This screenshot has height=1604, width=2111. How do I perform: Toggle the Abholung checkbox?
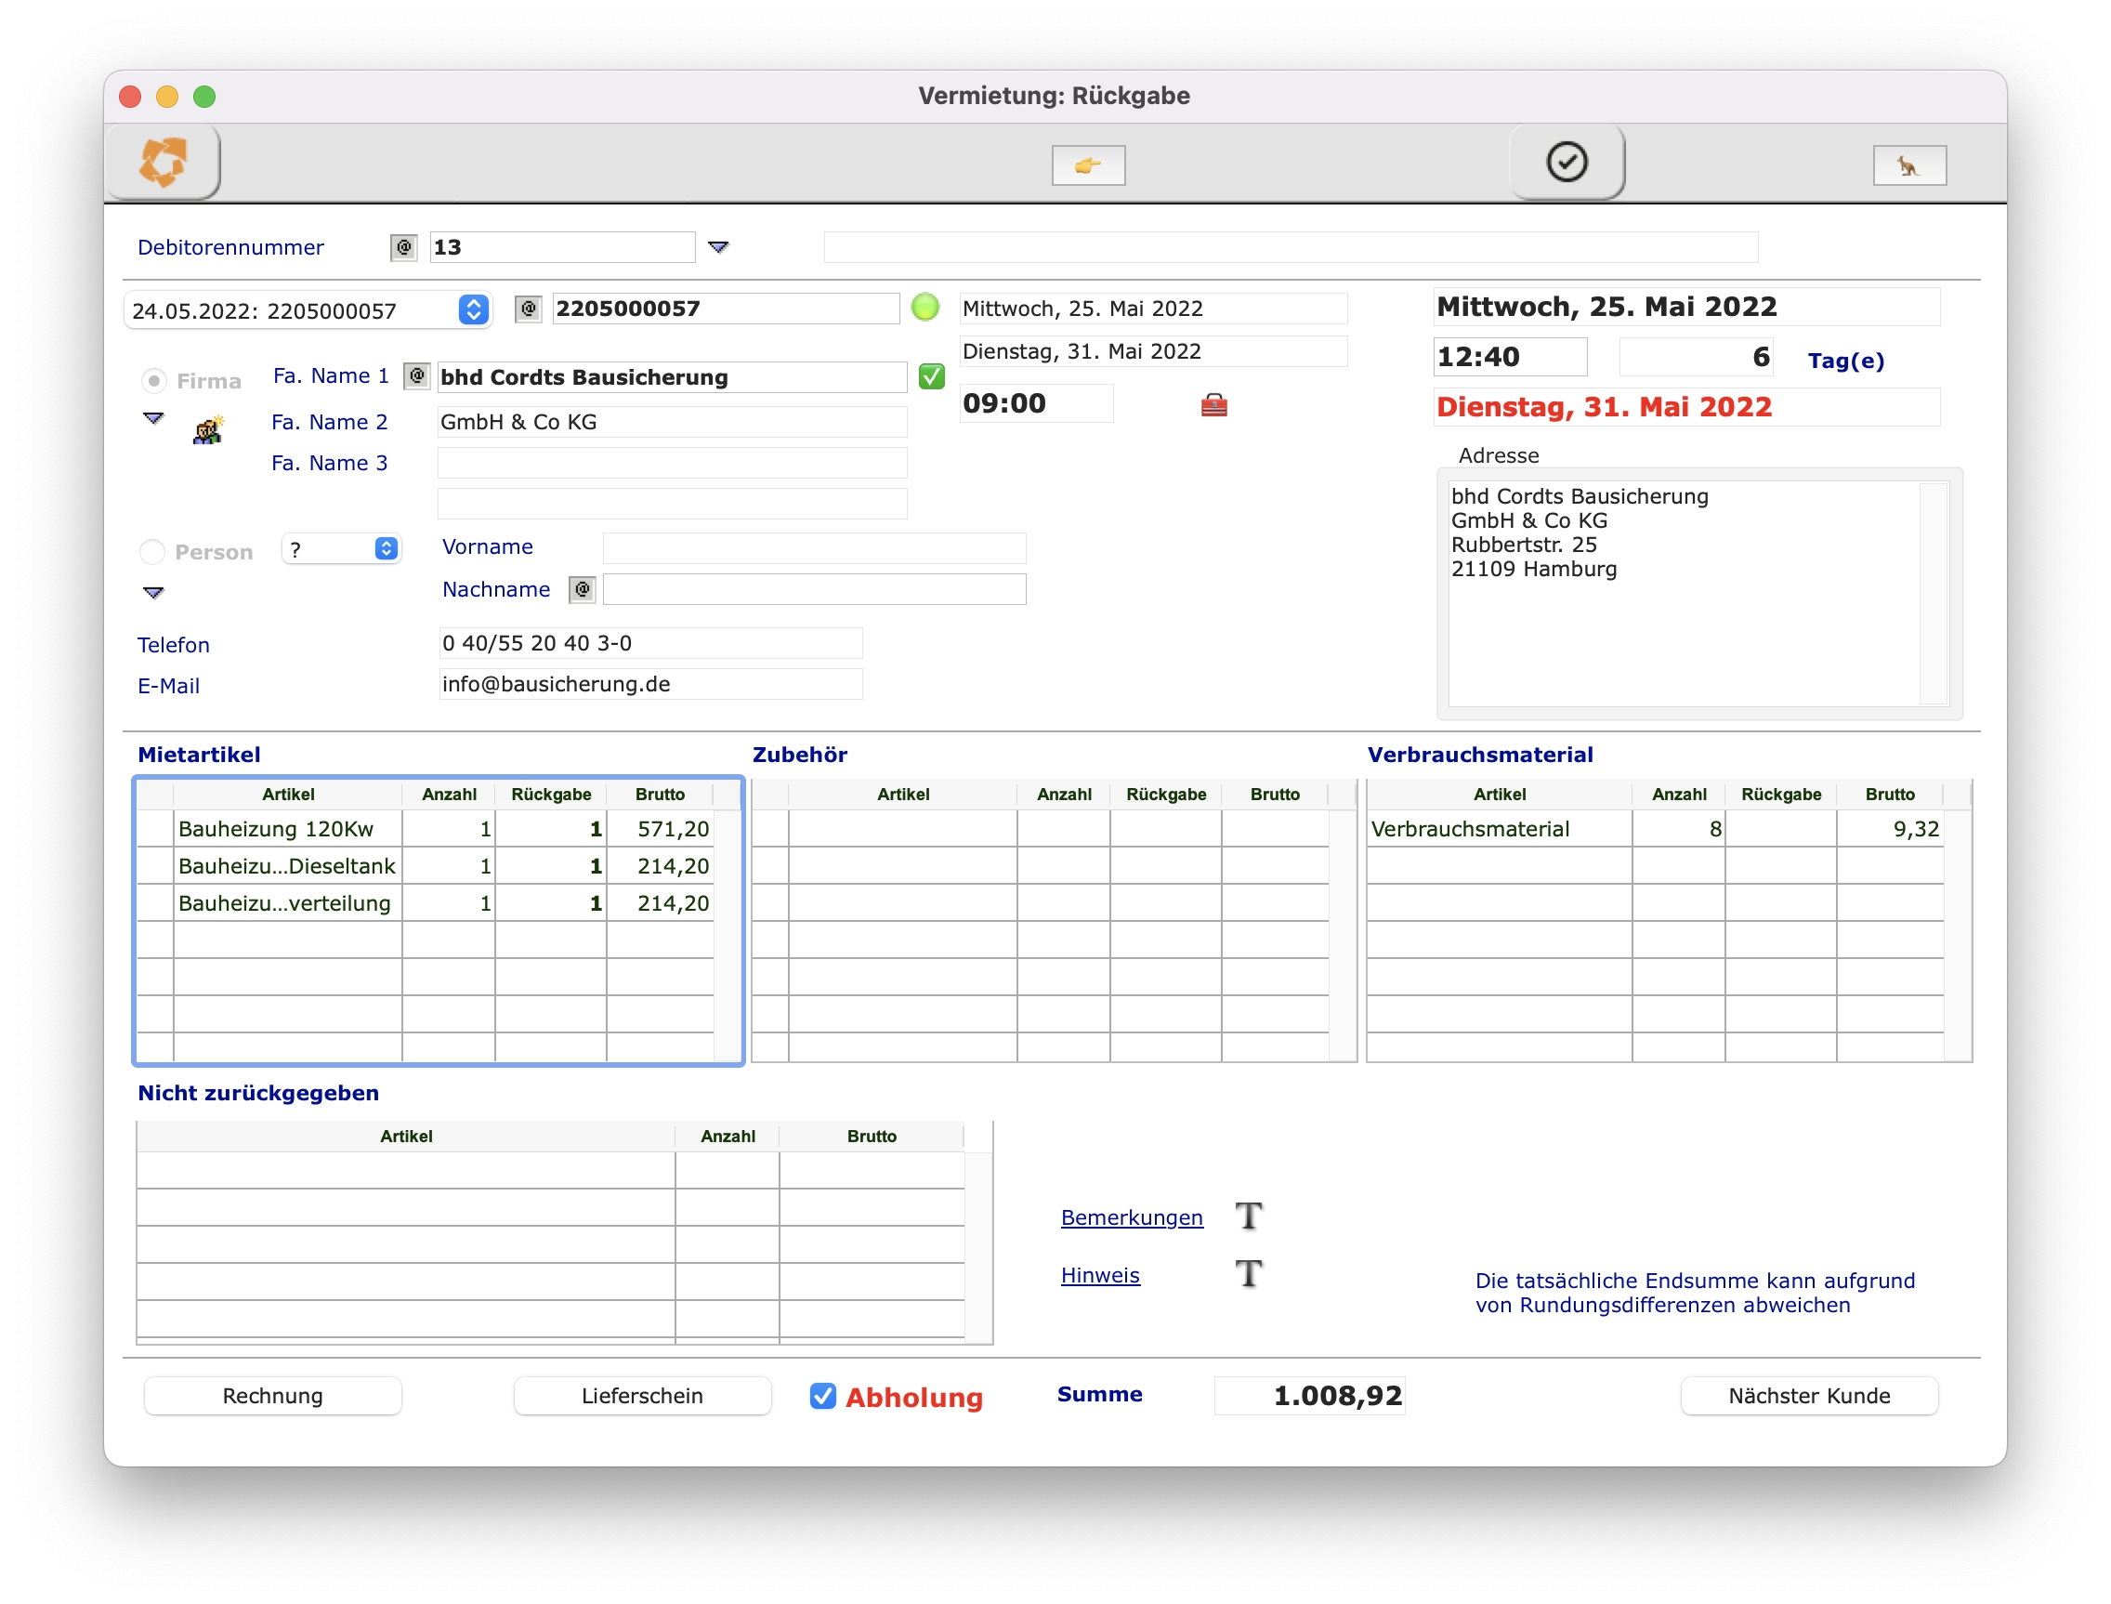[x=822, y=1396]
